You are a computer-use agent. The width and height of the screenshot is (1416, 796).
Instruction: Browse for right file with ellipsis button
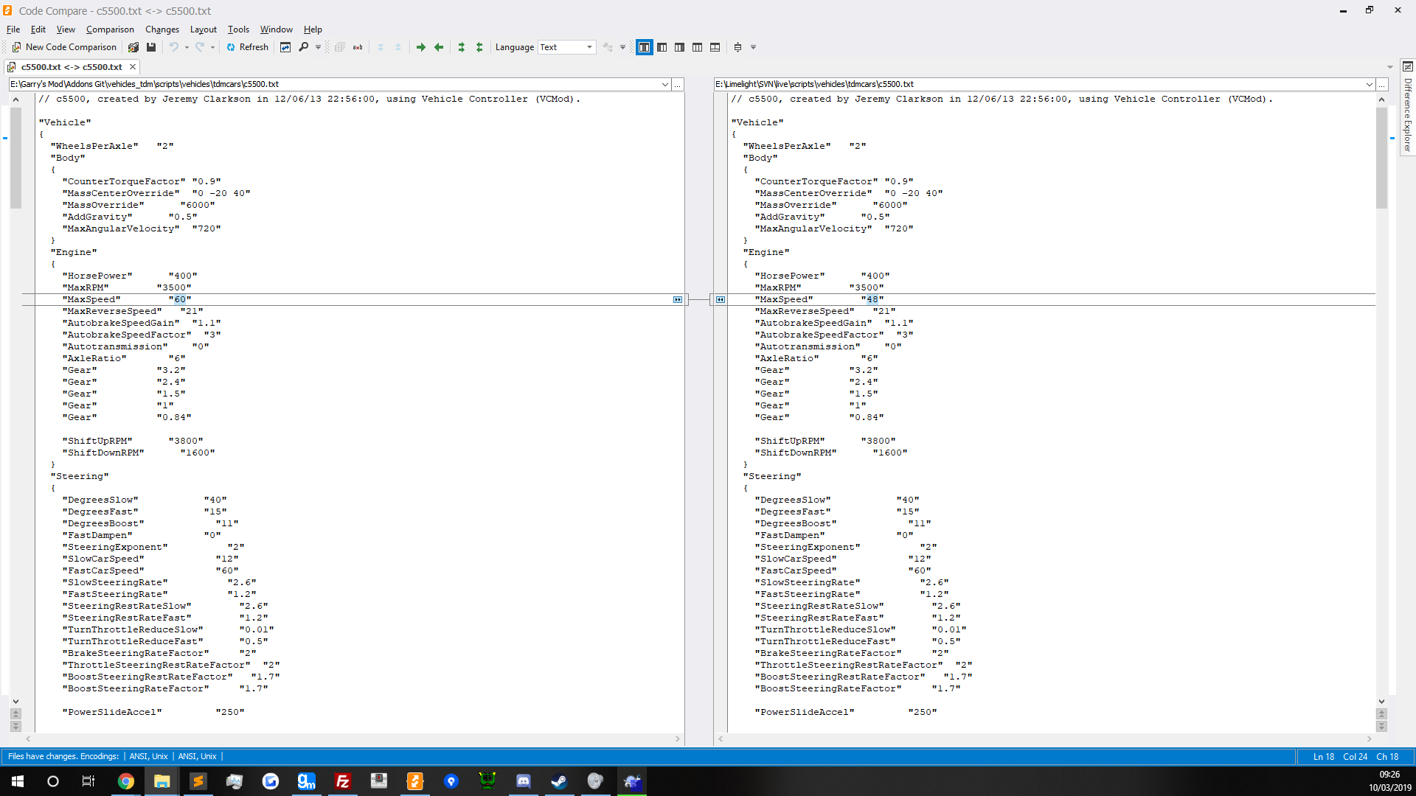click(1382, 85)
